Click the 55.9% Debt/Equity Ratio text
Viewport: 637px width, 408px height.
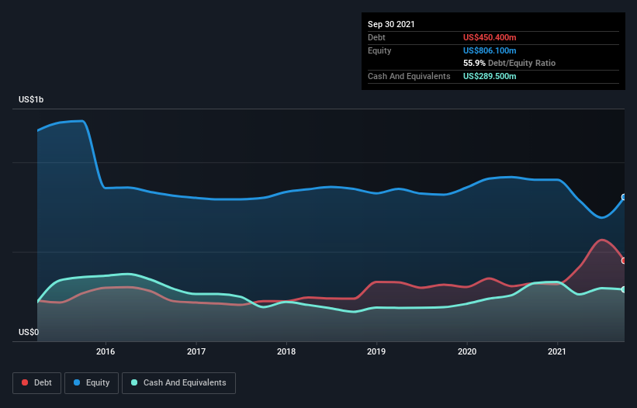pyautogui.click(x=510, y=63)
